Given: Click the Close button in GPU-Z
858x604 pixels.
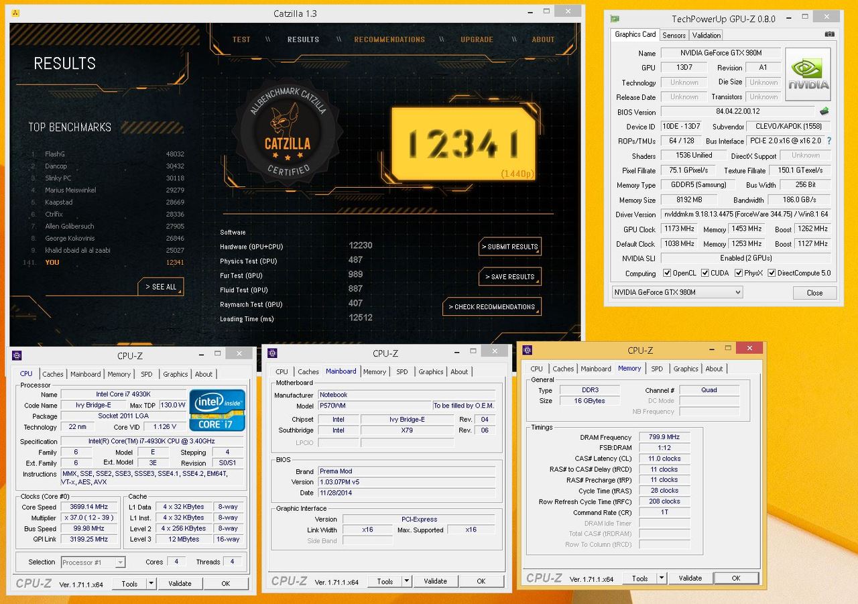Looking at the screenshot, I should tap(814, 293).
